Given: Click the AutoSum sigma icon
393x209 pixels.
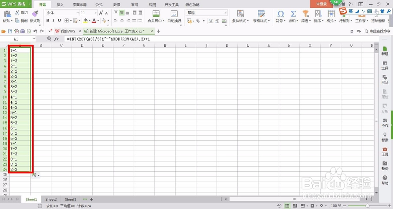Looking at the screenshot, I should click(293, 13).
